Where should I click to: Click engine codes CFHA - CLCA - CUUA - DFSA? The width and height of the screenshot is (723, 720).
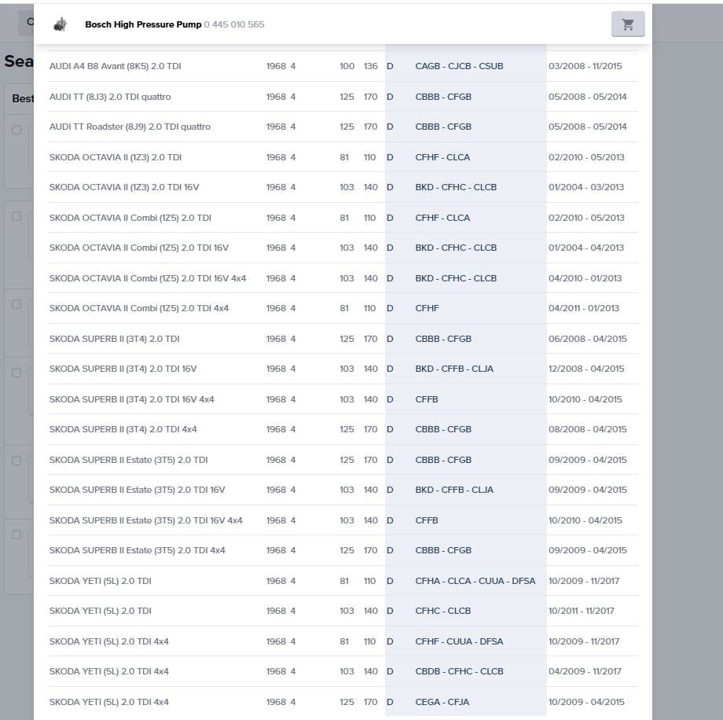coord(475,581)
